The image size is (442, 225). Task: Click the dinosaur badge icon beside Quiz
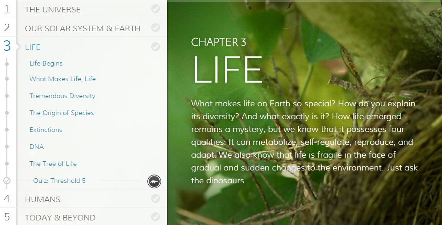[154, 181]
